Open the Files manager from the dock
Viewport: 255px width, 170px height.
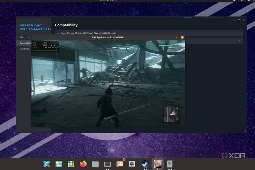pos(95,164)
